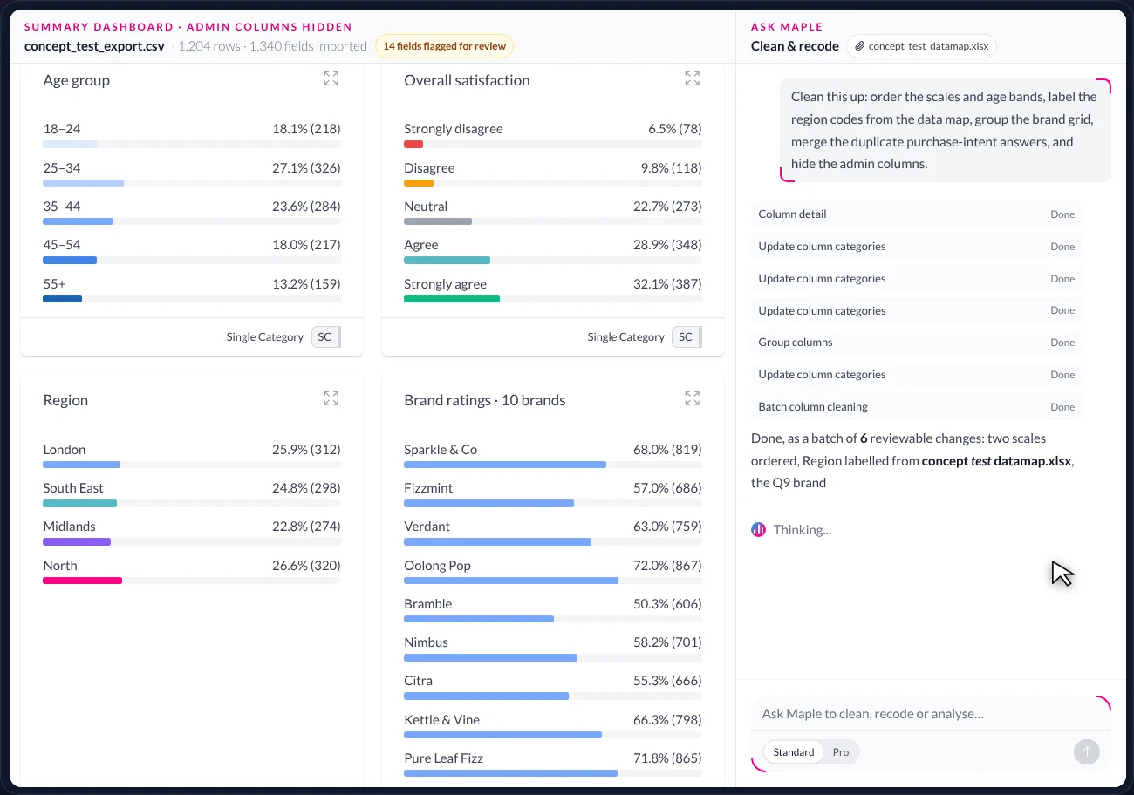
Task: Select the Kettle & Vine brand row
Action: 553,726
